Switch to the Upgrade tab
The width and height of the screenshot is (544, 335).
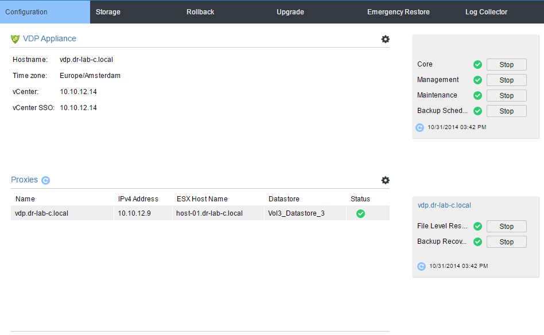[x=290, y=11]
